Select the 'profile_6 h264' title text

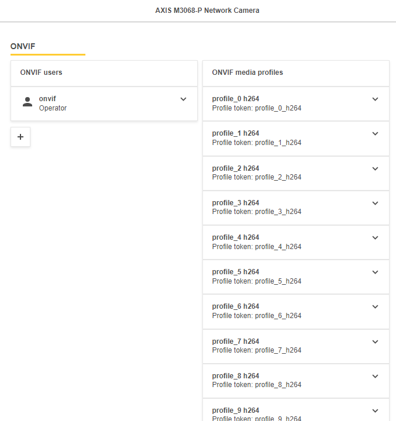coord(236,306)
